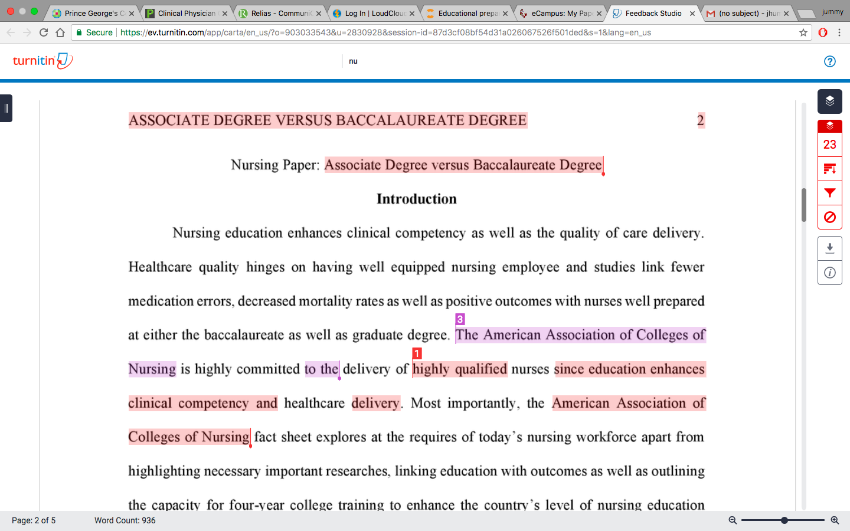Open the excluded sources icon
The height and width of the screenshot is (531, 850).
pos(829,217)
